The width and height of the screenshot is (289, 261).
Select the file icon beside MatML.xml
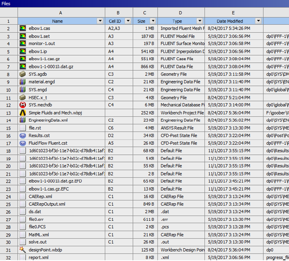pyautogui.click(x=23, y=235)
